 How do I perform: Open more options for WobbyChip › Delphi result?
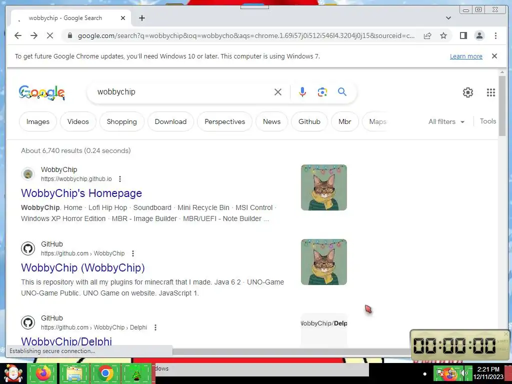click(x=155, y=327)
